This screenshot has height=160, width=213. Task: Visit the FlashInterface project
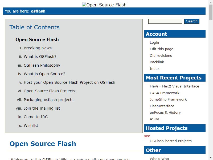pos(162,106)
